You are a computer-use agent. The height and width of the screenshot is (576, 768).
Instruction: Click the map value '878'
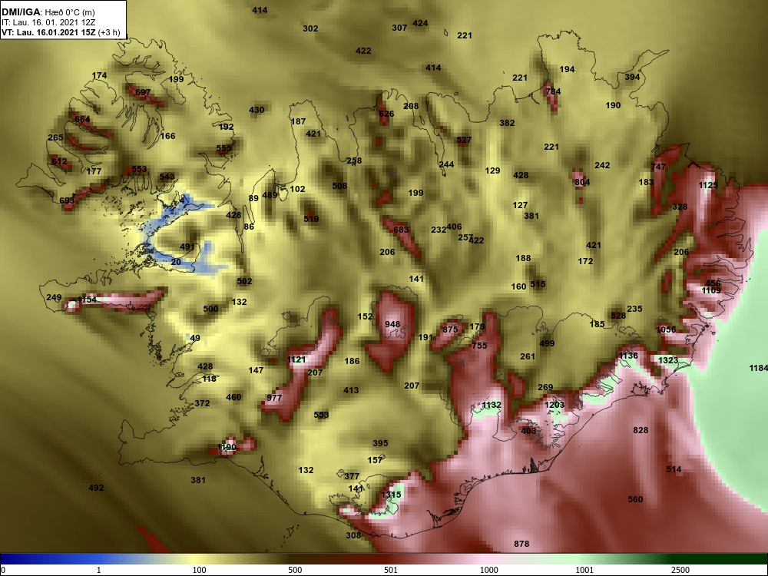coord(521,544)
